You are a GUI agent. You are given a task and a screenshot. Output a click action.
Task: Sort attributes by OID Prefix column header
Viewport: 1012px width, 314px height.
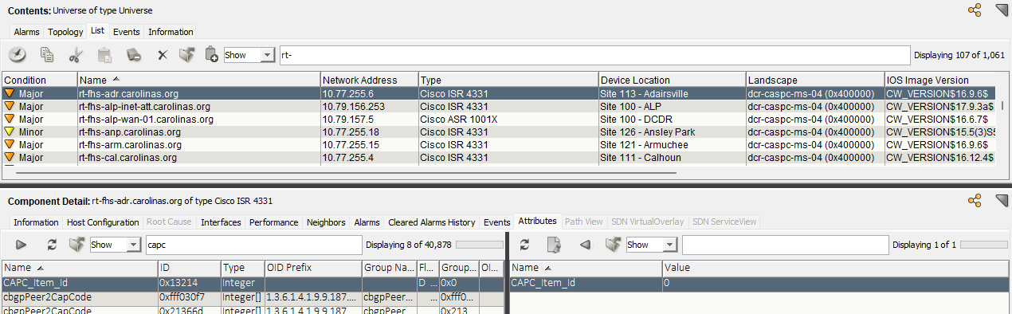tap(313, 268)
